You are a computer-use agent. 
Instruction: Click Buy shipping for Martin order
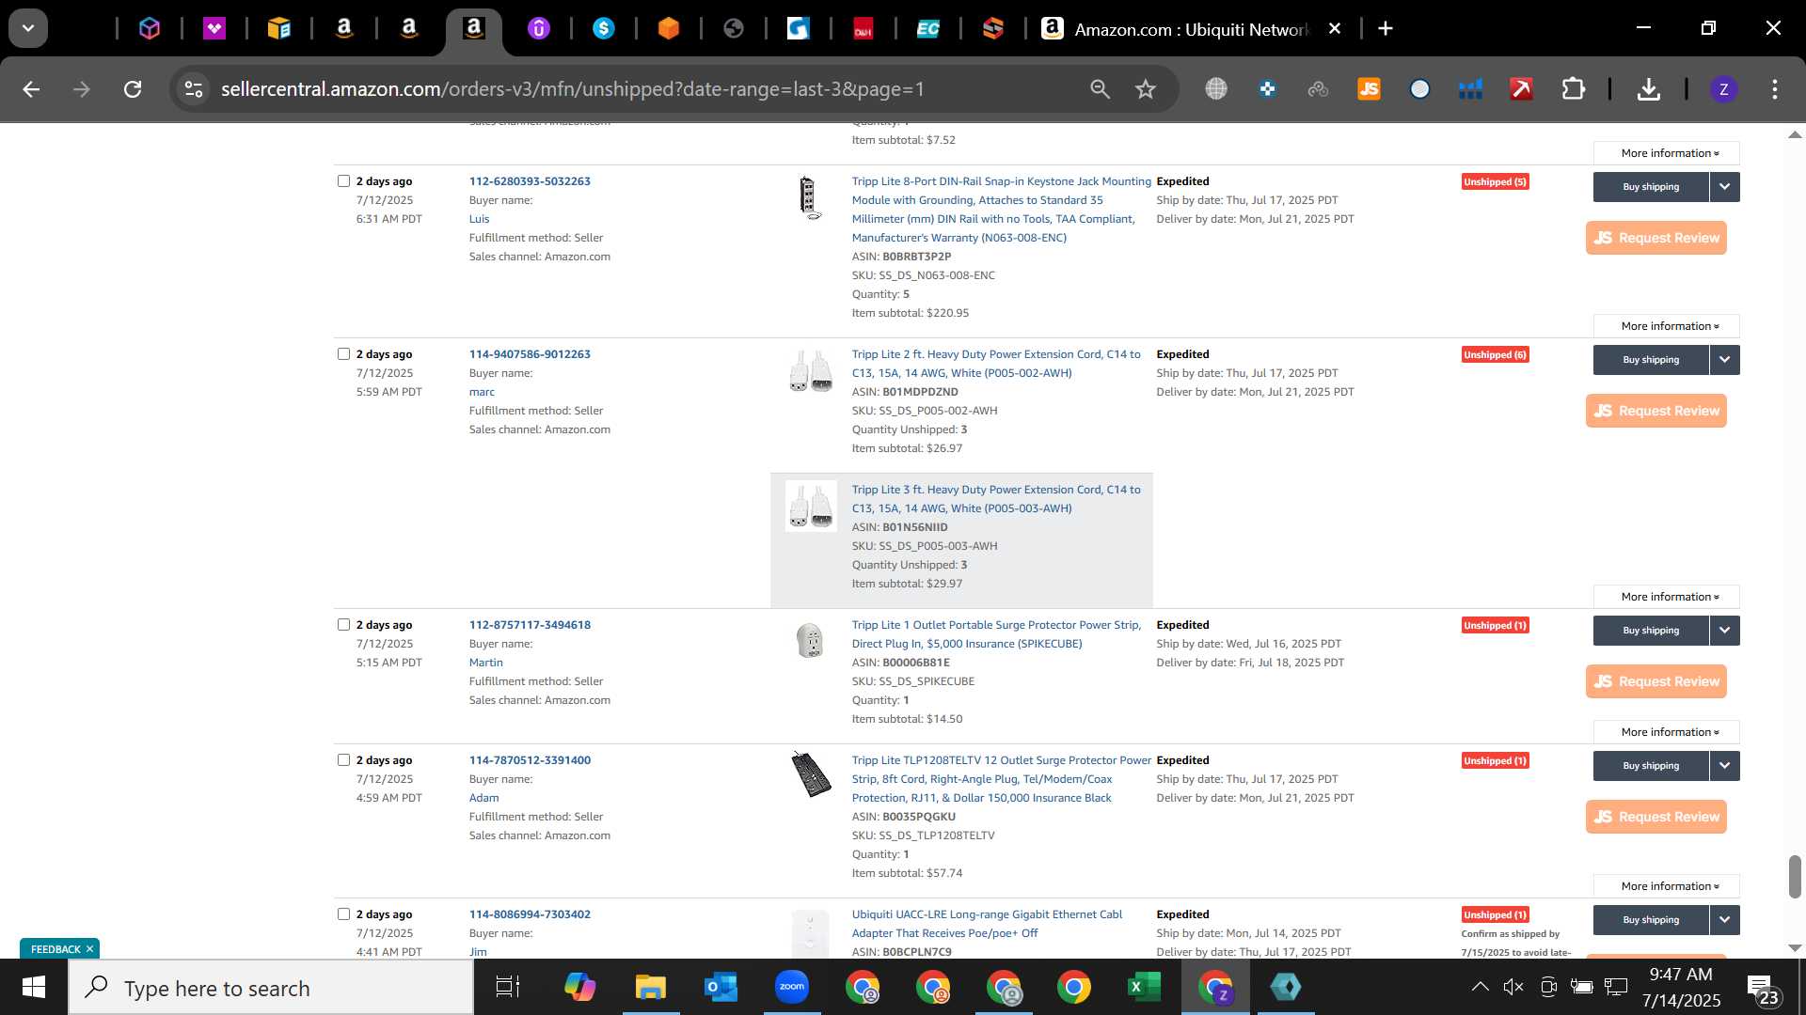tap(1651, 631)
